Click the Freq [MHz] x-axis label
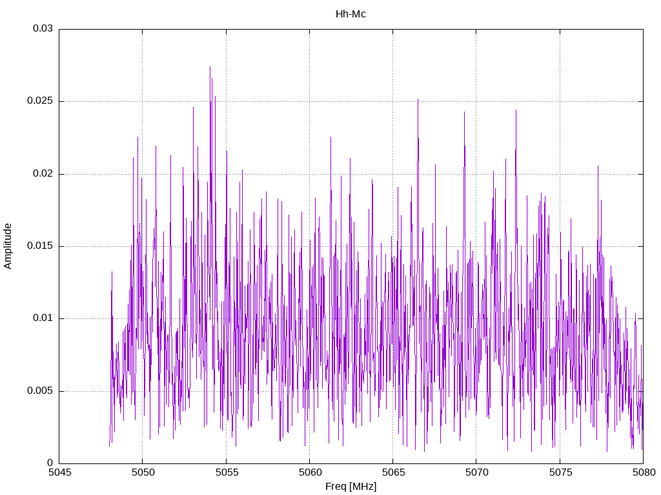The height and width of the screenshot is (495, 661). (351, 487)
